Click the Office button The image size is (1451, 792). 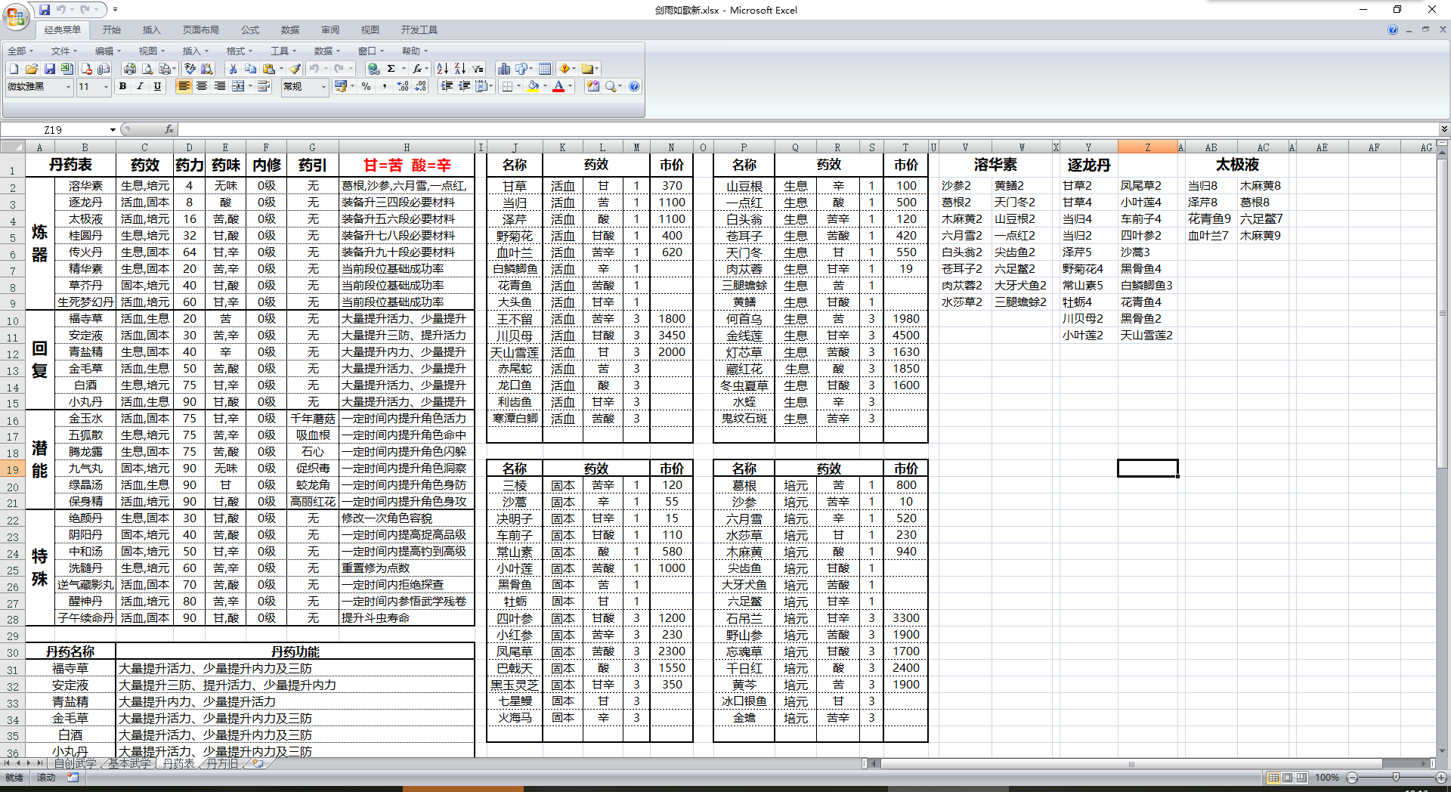[x=15, y=16]
